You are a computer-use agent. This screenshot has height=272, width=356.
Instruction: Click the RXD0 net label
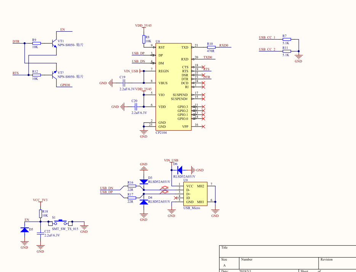click(x=224, y=45)
